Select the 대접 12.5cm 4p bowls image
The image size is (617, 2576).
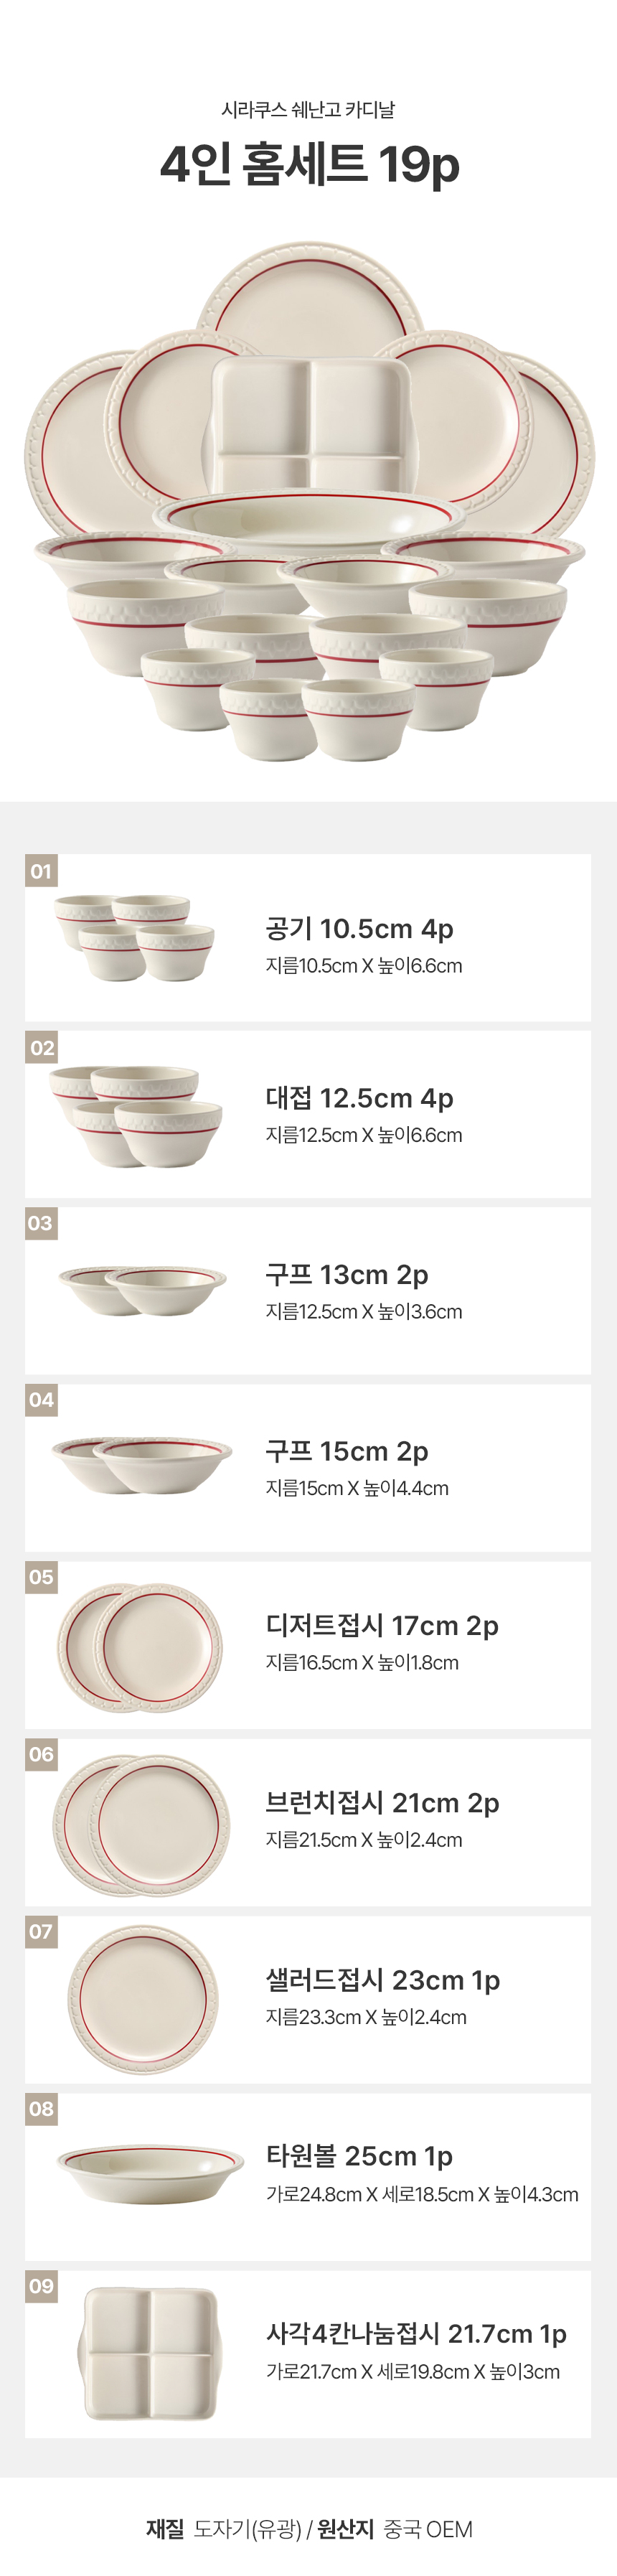pos(136,1115)
